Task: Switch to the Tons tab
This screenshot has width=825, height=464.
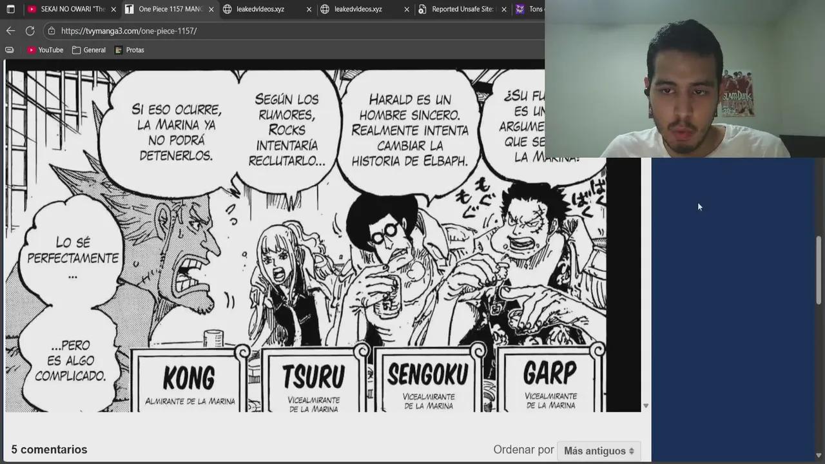Action: (529, 9)
